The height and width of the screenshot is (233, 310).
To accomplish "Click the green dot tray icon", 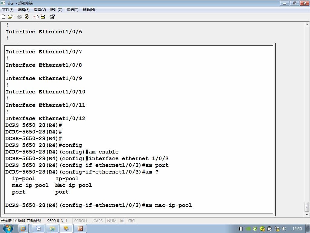I will [248, 229].
